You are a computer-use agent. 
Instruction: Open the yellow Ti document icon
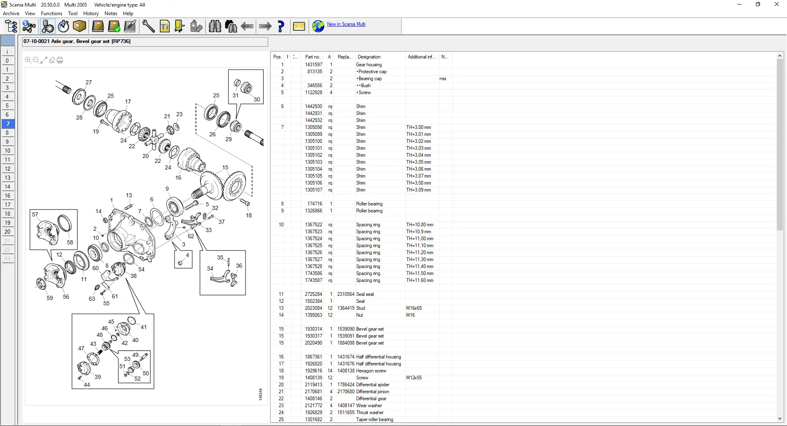click(x=164, y=27)
